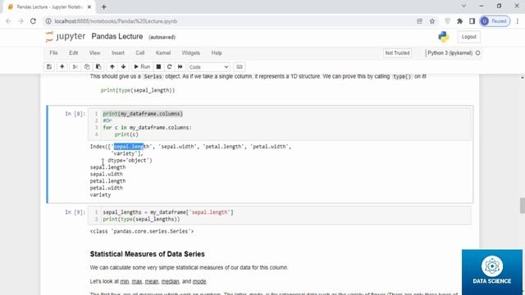525x295 pixels.
Task: Click the save and checkpoint icon
Action: (49, 67)
